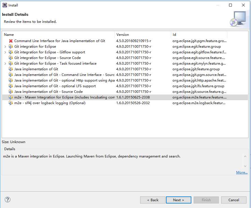Expand the Gitflow support tree node
The image size is (251, 208).
pyautogui.click(x=5, y=52)
